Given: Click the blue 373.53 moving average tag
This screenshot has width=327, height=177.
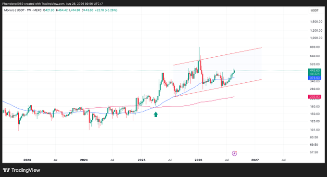Looking at the screenshot, I should 314,78.
